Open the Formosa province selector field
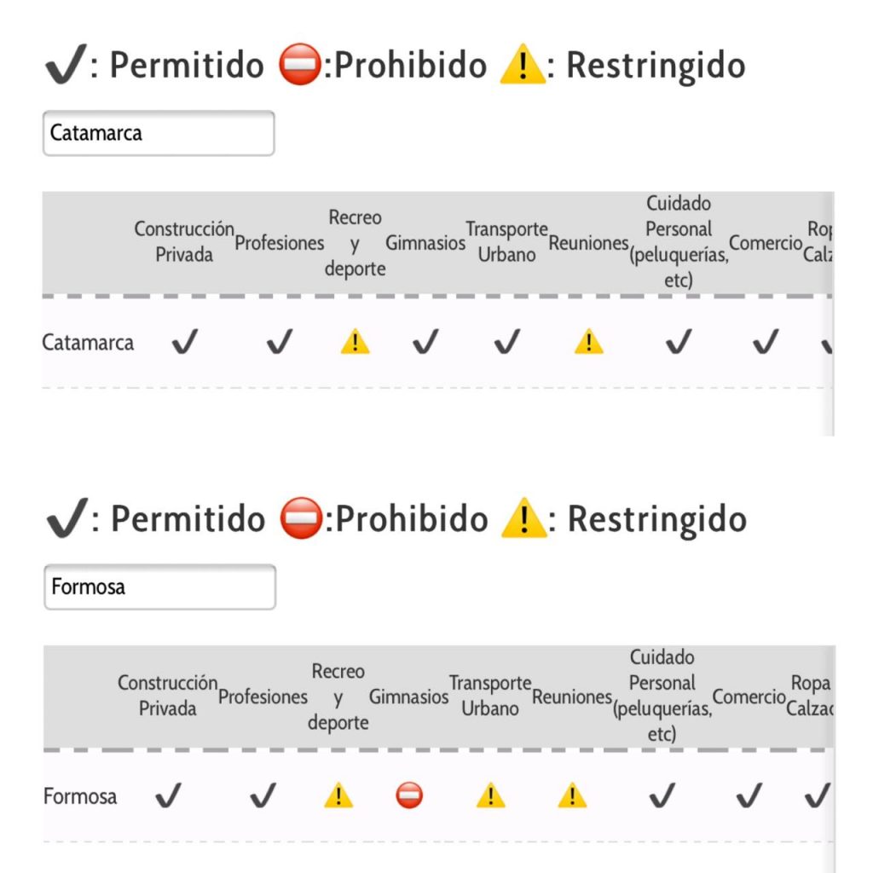Screen dimensions: 873x873 click(x=159, y=587)
